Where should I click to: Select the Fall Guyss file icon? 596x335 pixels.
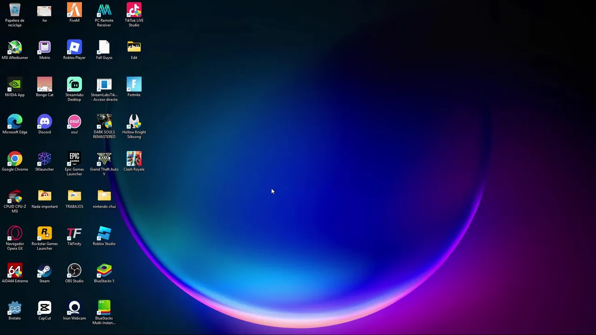click(104, 47)
